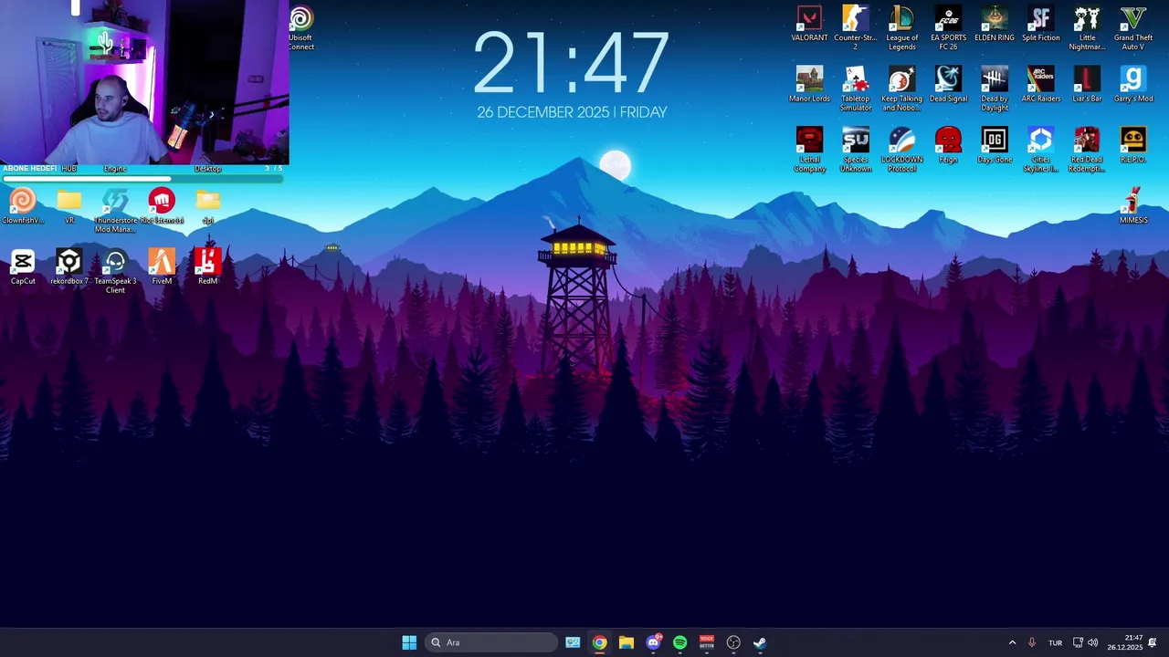Select the Dead Signal shortcut
The width and height of the screenshot is (1169, 657).
coord(948,85)
